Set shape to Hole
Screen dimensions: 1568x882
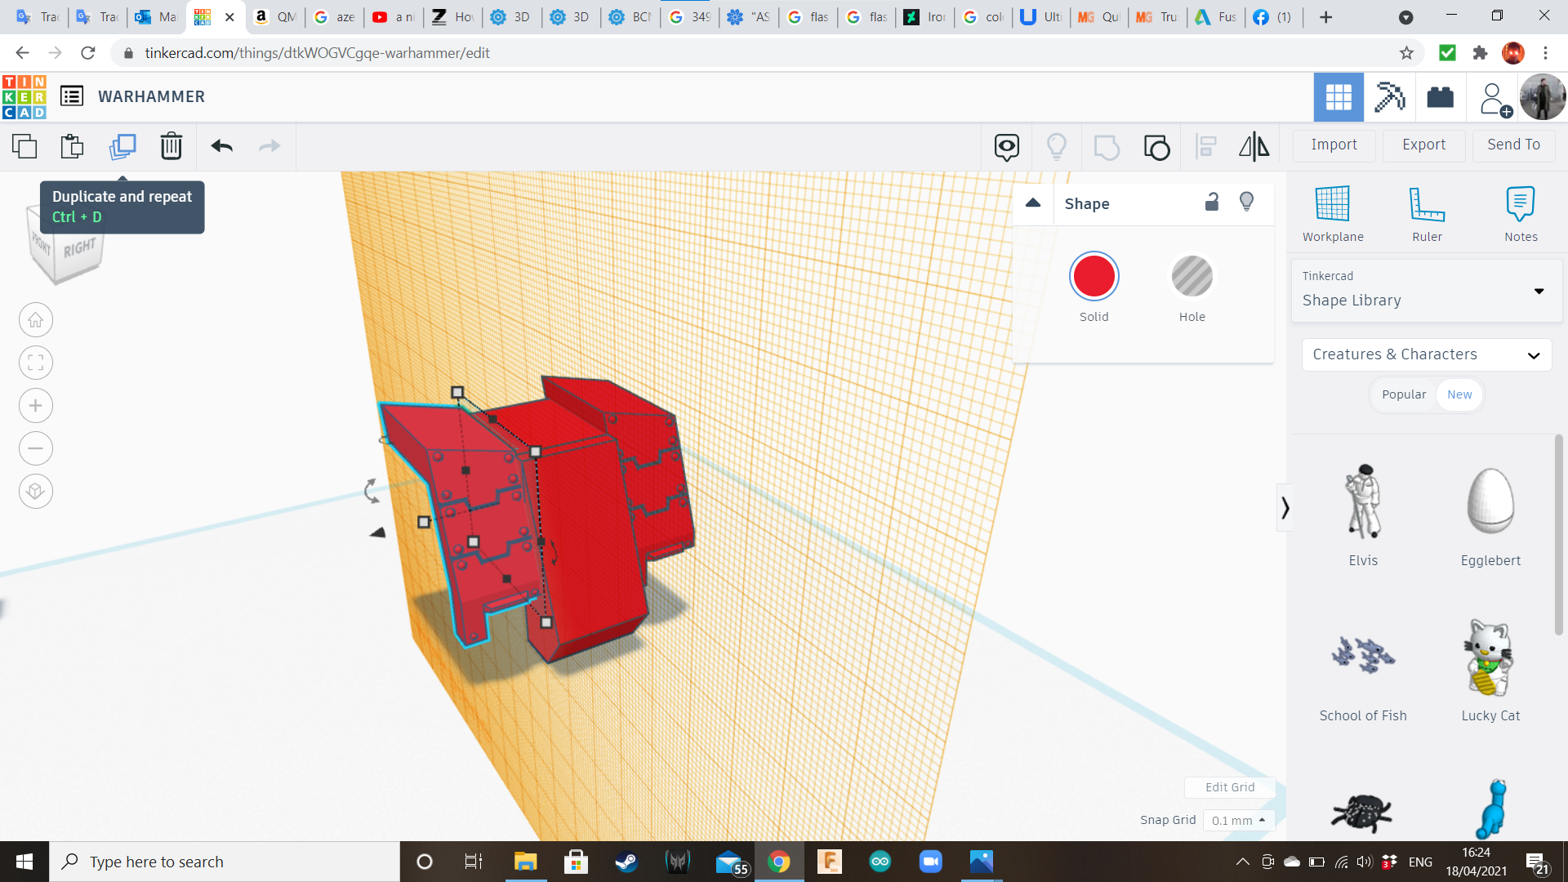[x=1192, y=277]
